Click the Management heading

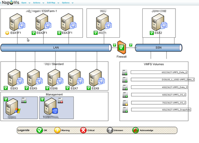pos(54,95)
